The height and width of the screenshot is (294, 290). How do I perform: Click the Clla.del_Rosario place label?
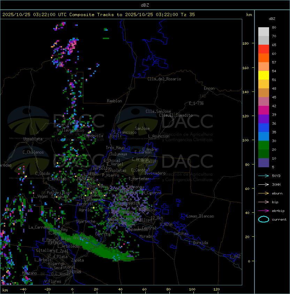164,79
